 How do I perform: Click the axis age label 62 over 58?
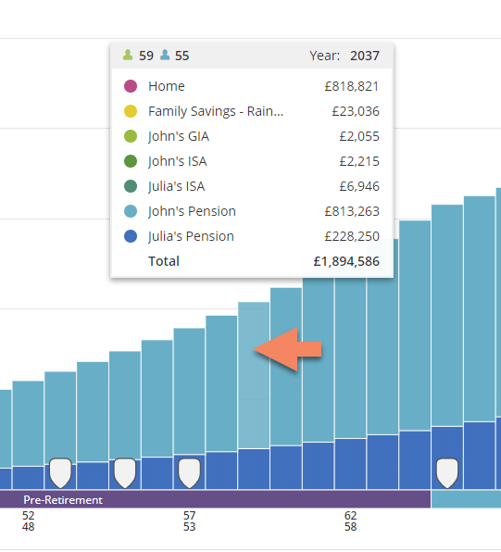350,521
